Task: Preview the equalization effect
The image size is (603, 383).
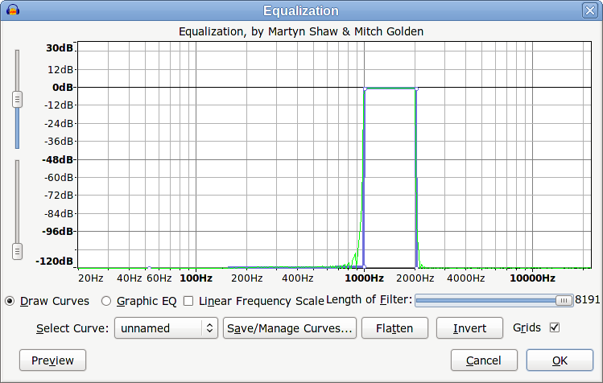Action: pos(52,360)
